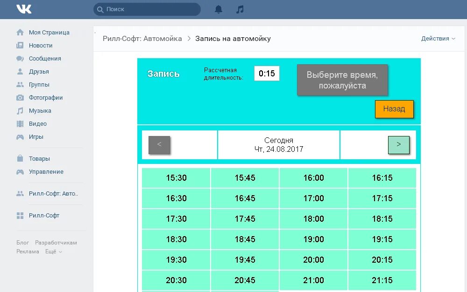Click the camera icon beside Фотографии
Image resolution: width=467 pixels, height=292 pixels.
(x=20, y=98)
